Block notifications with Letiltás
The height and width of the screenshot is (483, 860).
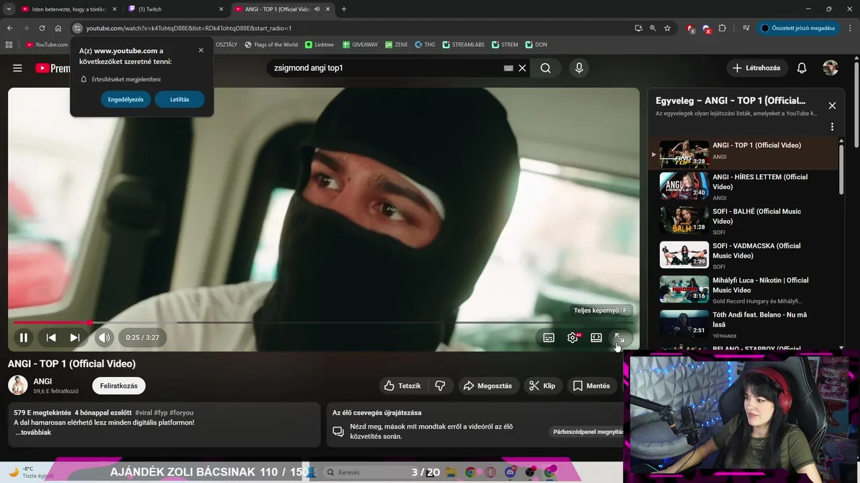click(x=179, y=99)
